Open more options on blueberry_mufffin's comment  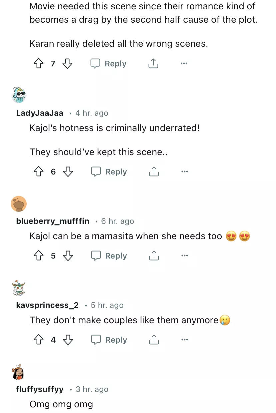[184, 256]
